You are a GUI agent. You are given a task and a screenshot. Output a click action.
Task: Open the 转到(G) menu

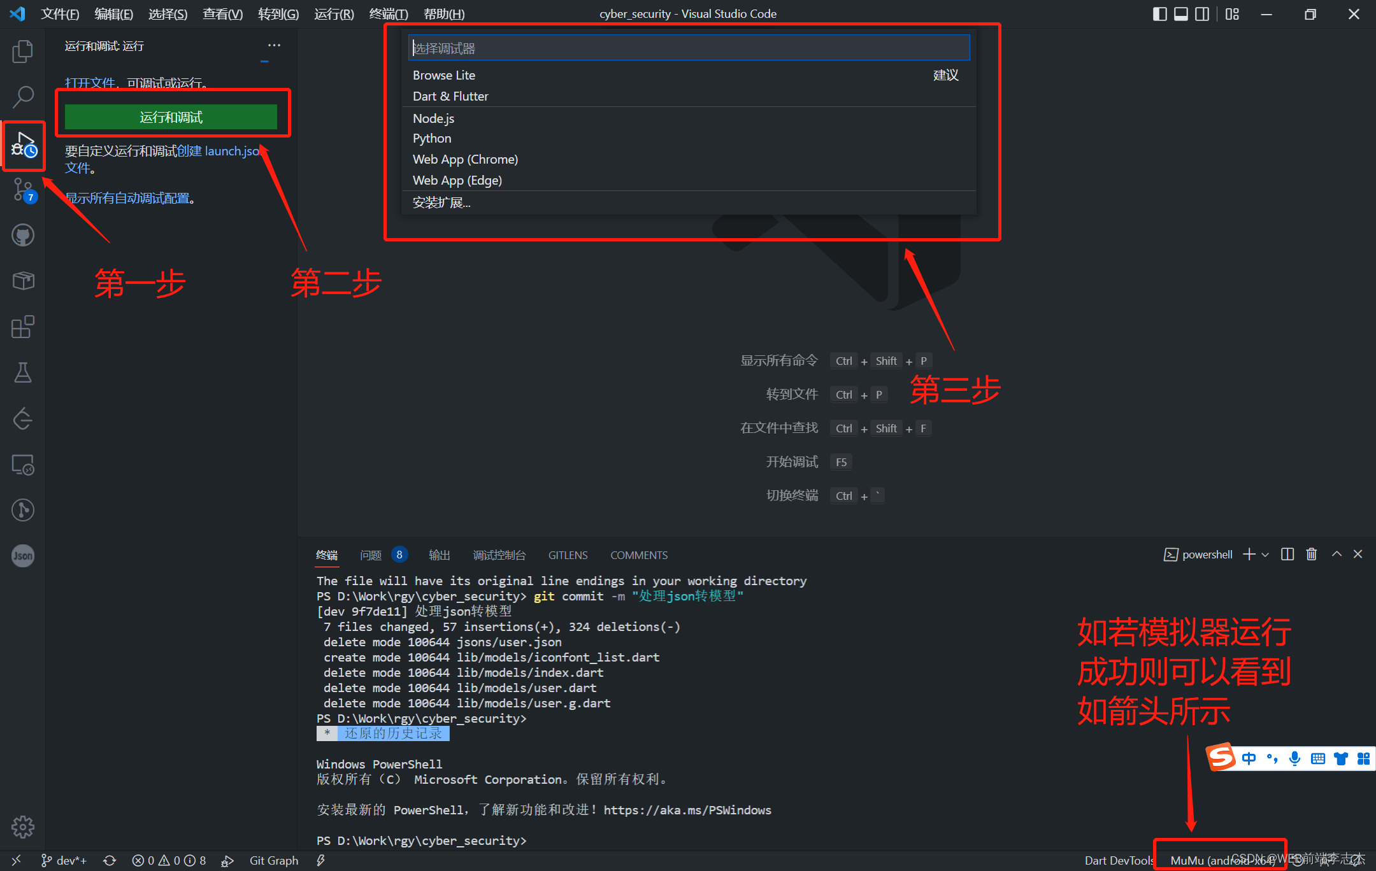[278, 13]
